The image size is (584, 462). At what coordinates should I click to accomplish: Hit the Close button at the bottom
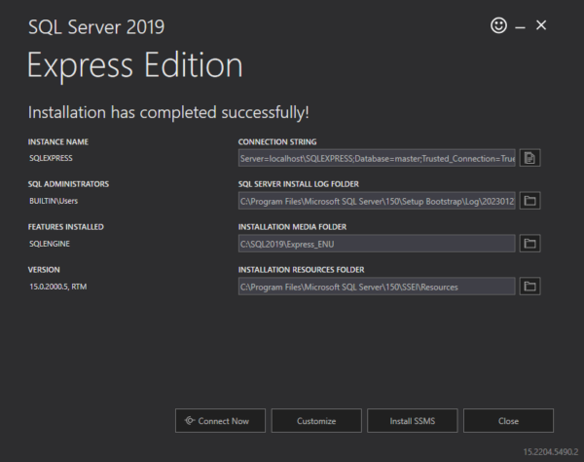508,421
